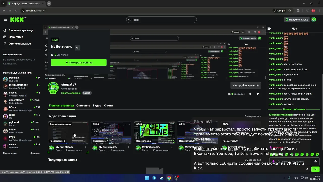Viewport: 323px width, 182px height.
Task: Open the user avatar menu at top right
Action: click(314, 20)
